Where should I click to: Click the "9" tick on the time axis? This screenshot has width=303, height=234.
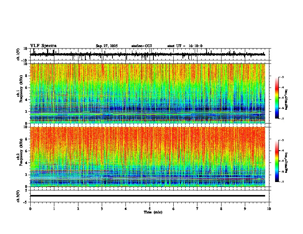[245, 209]
